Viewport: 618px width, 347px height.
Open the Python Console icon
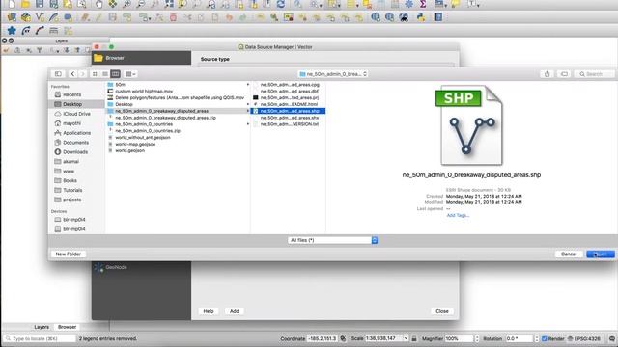click(x=421, y=17)
